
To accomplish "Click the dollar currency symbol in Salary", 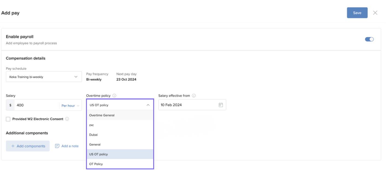I will [x=10, y=105].
